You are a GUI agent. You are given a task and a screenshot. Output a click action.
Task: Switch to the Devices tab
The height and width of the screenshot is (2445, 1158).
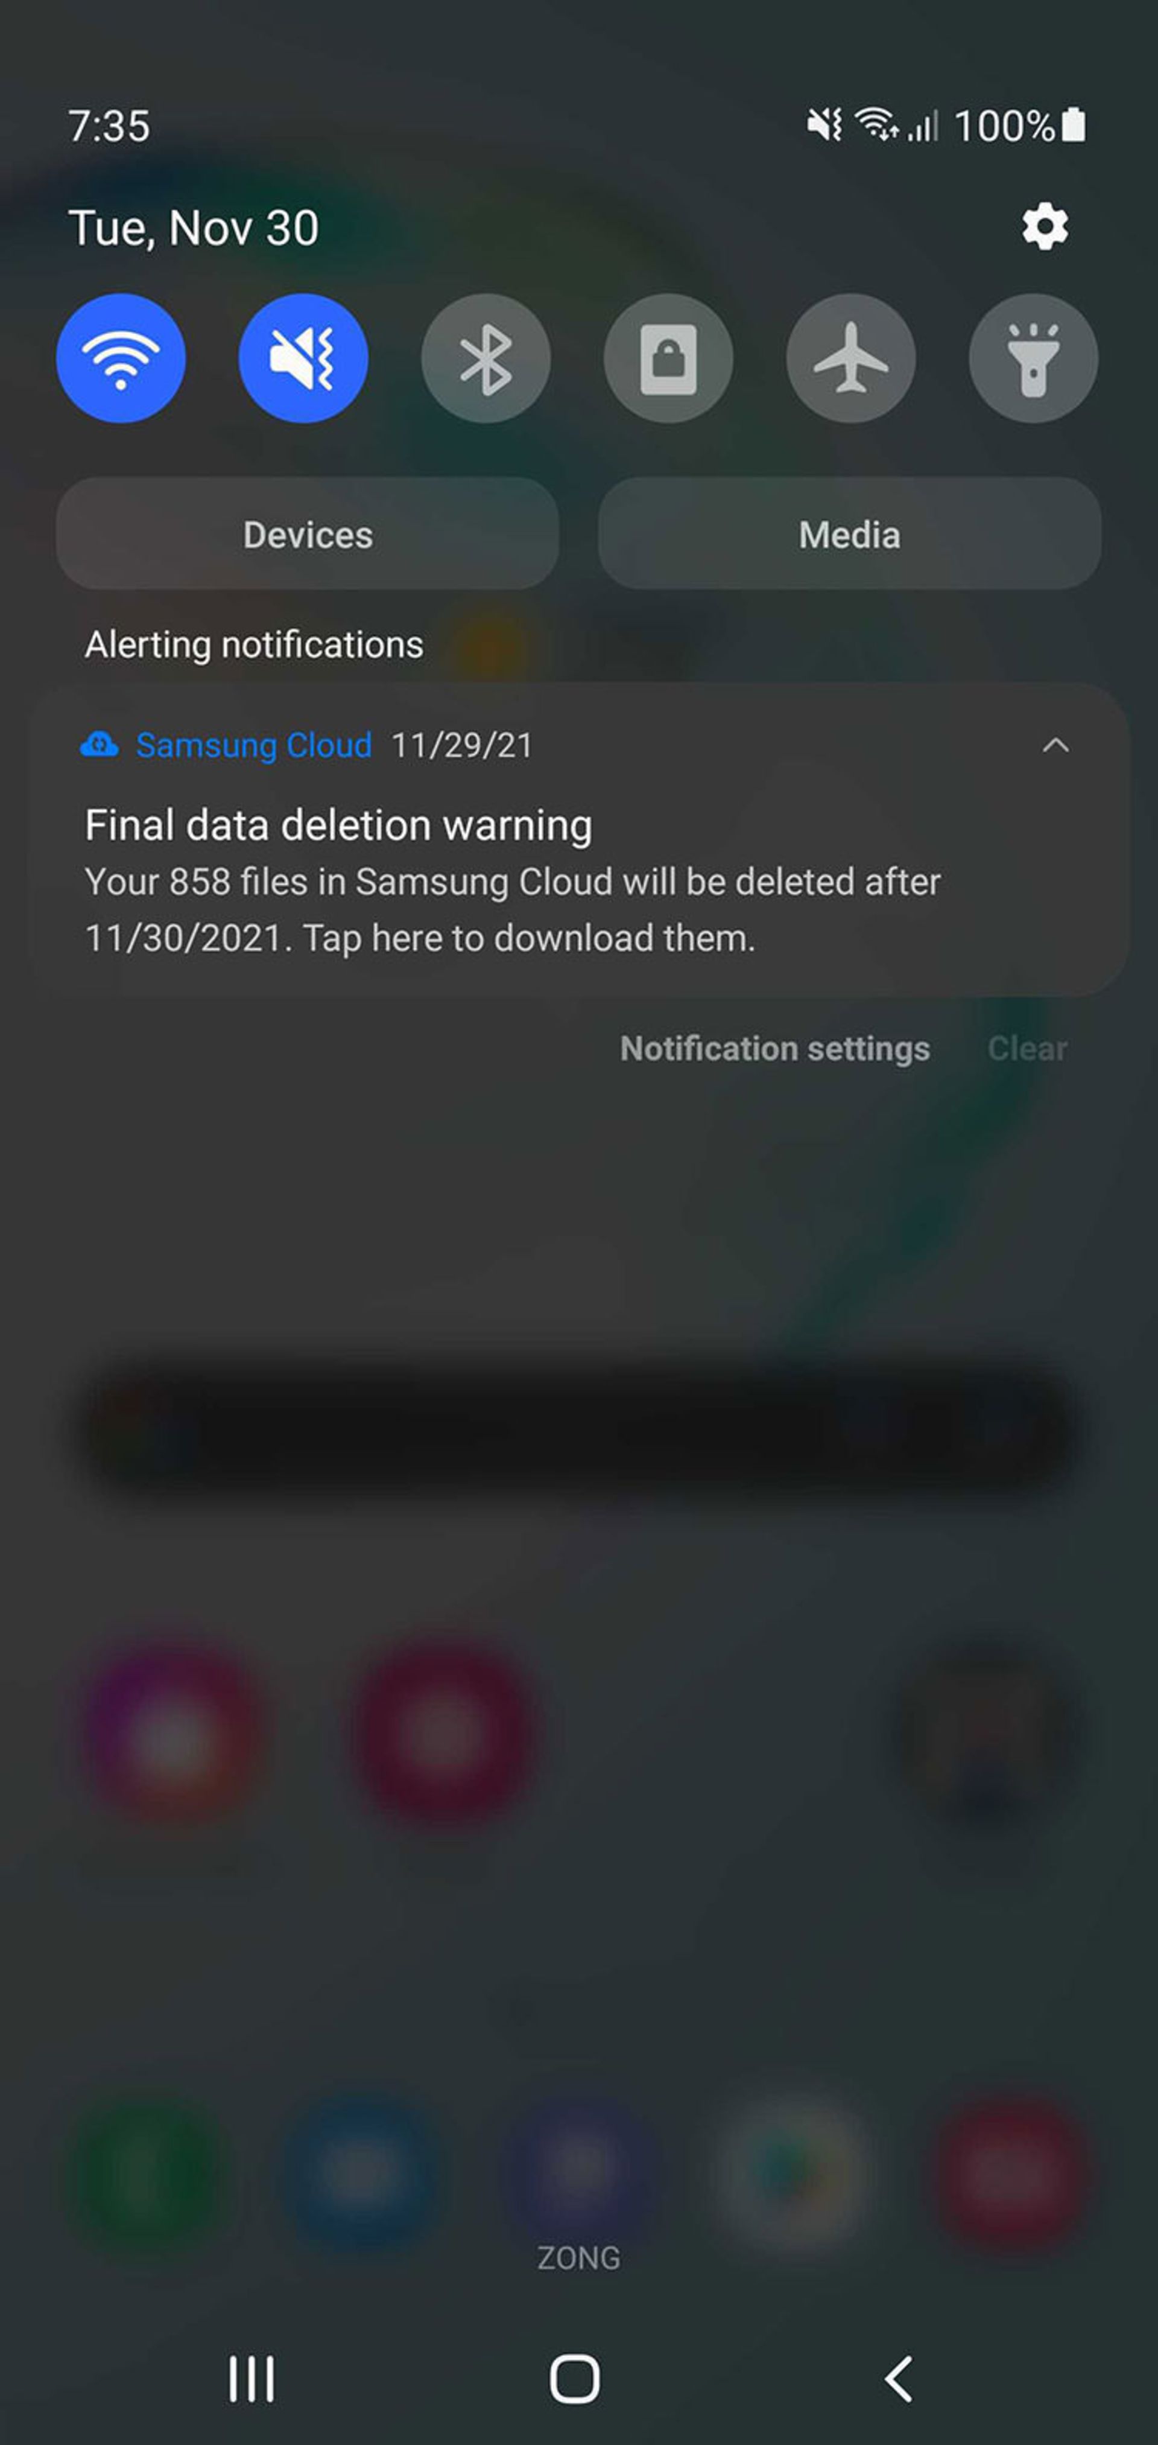307,535
